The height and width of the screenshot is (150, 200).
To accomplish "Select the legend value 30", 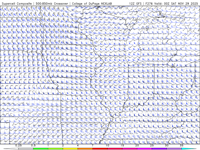I will pyautogui.click(x=167, y=145).
